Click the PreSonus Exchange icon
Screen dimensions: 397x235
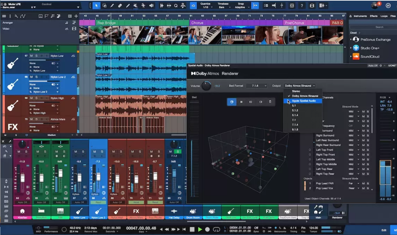[x=356, y=39]
